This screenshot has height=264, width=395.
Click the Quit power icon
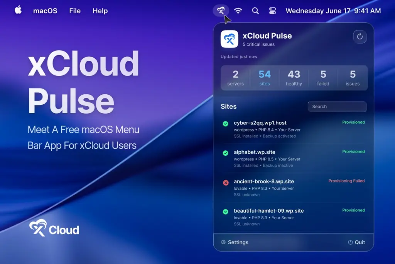(350, 242)
